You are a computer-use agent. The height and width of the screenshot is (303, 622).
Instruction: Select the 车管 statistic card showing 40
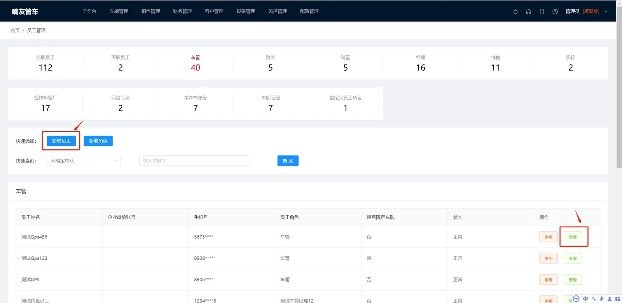[196, 63]
